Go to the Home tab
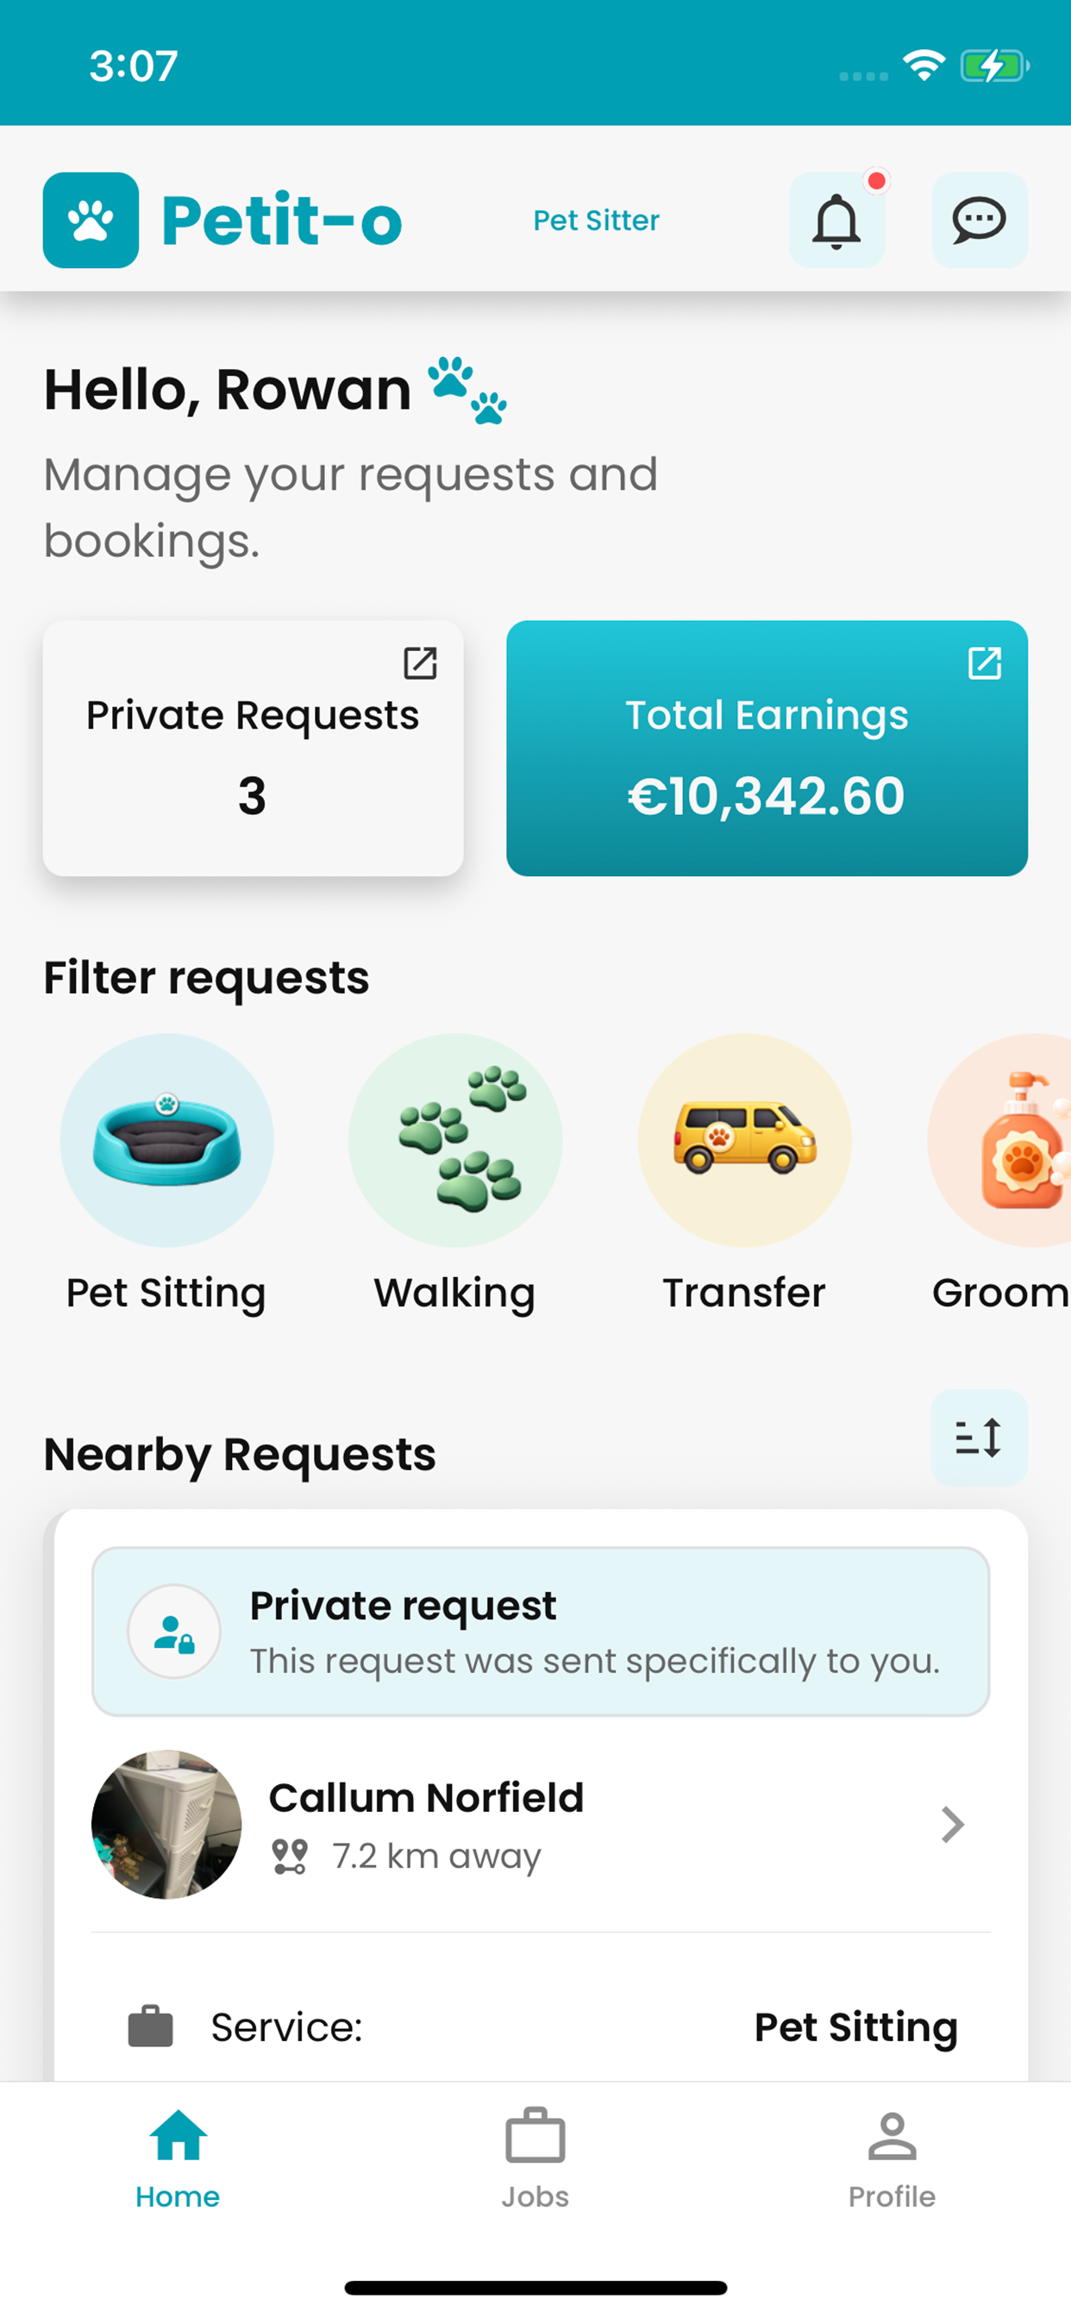Image resolution: width=1071 pixels, height=2318 pixels. [178, 2158]
